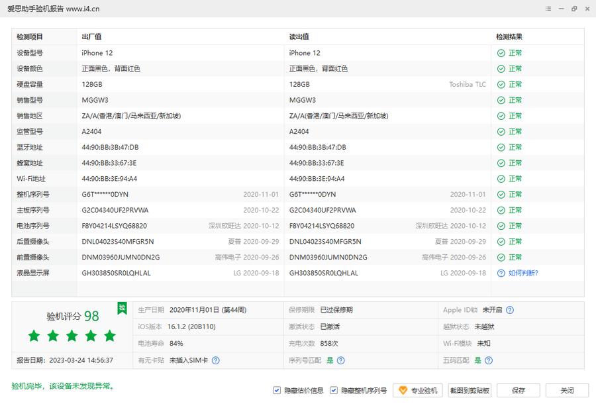Click the first green rating star
Screen dimensions: 596x406
coord(34,336)
